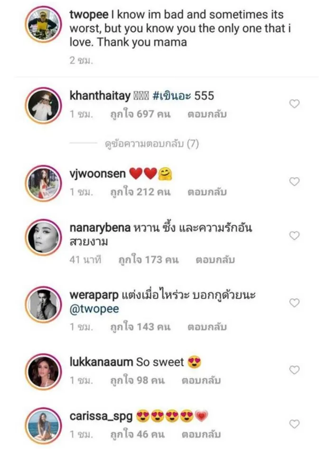Open the lukkanaaum username link
The height and width of the screenshot is (475, 326).
pos(101,361)
